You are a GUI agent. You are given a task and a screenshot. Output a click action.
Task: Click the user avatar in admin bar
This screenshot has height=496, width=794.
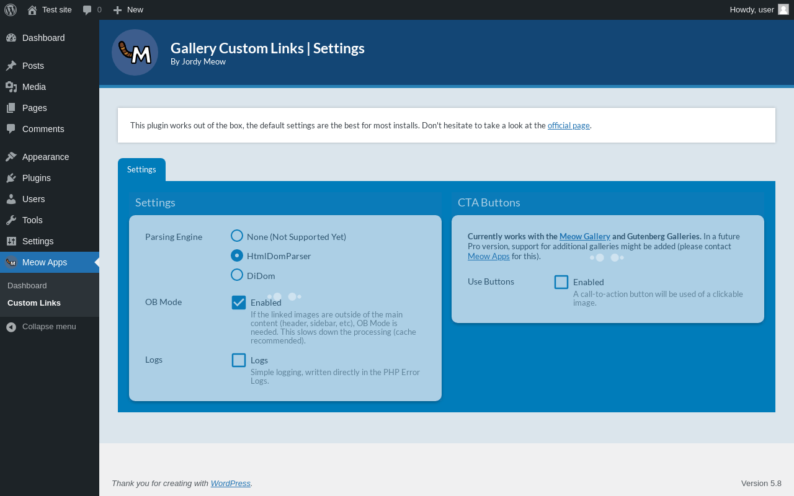[x=783, y=9]
